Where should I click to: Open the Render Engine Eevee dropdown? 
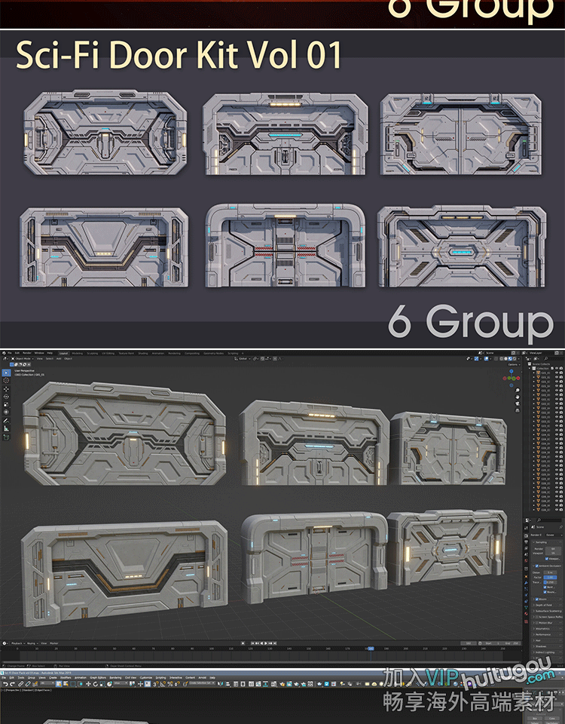554,535
